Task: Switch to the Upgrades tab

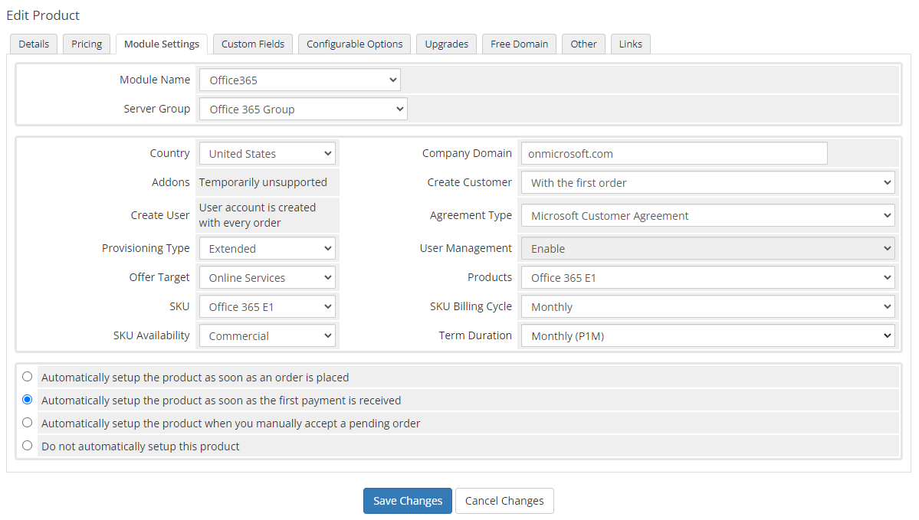Action: click(x=446, y=44)
